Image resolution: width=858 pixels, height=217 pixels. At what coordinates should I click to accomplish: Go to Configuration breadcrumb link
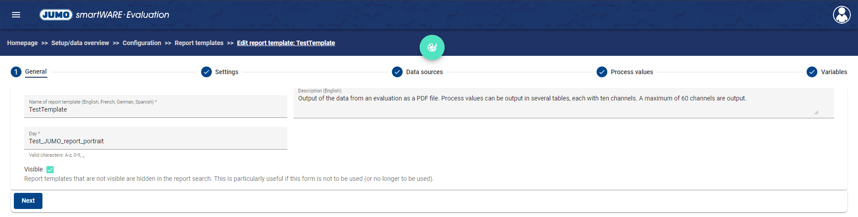point(142,43)
